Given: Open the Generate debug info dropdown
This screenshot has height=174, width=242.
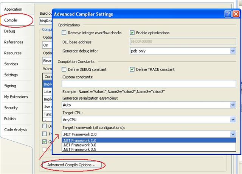Looking at the screenshot, I should click(x=233, y=51).
